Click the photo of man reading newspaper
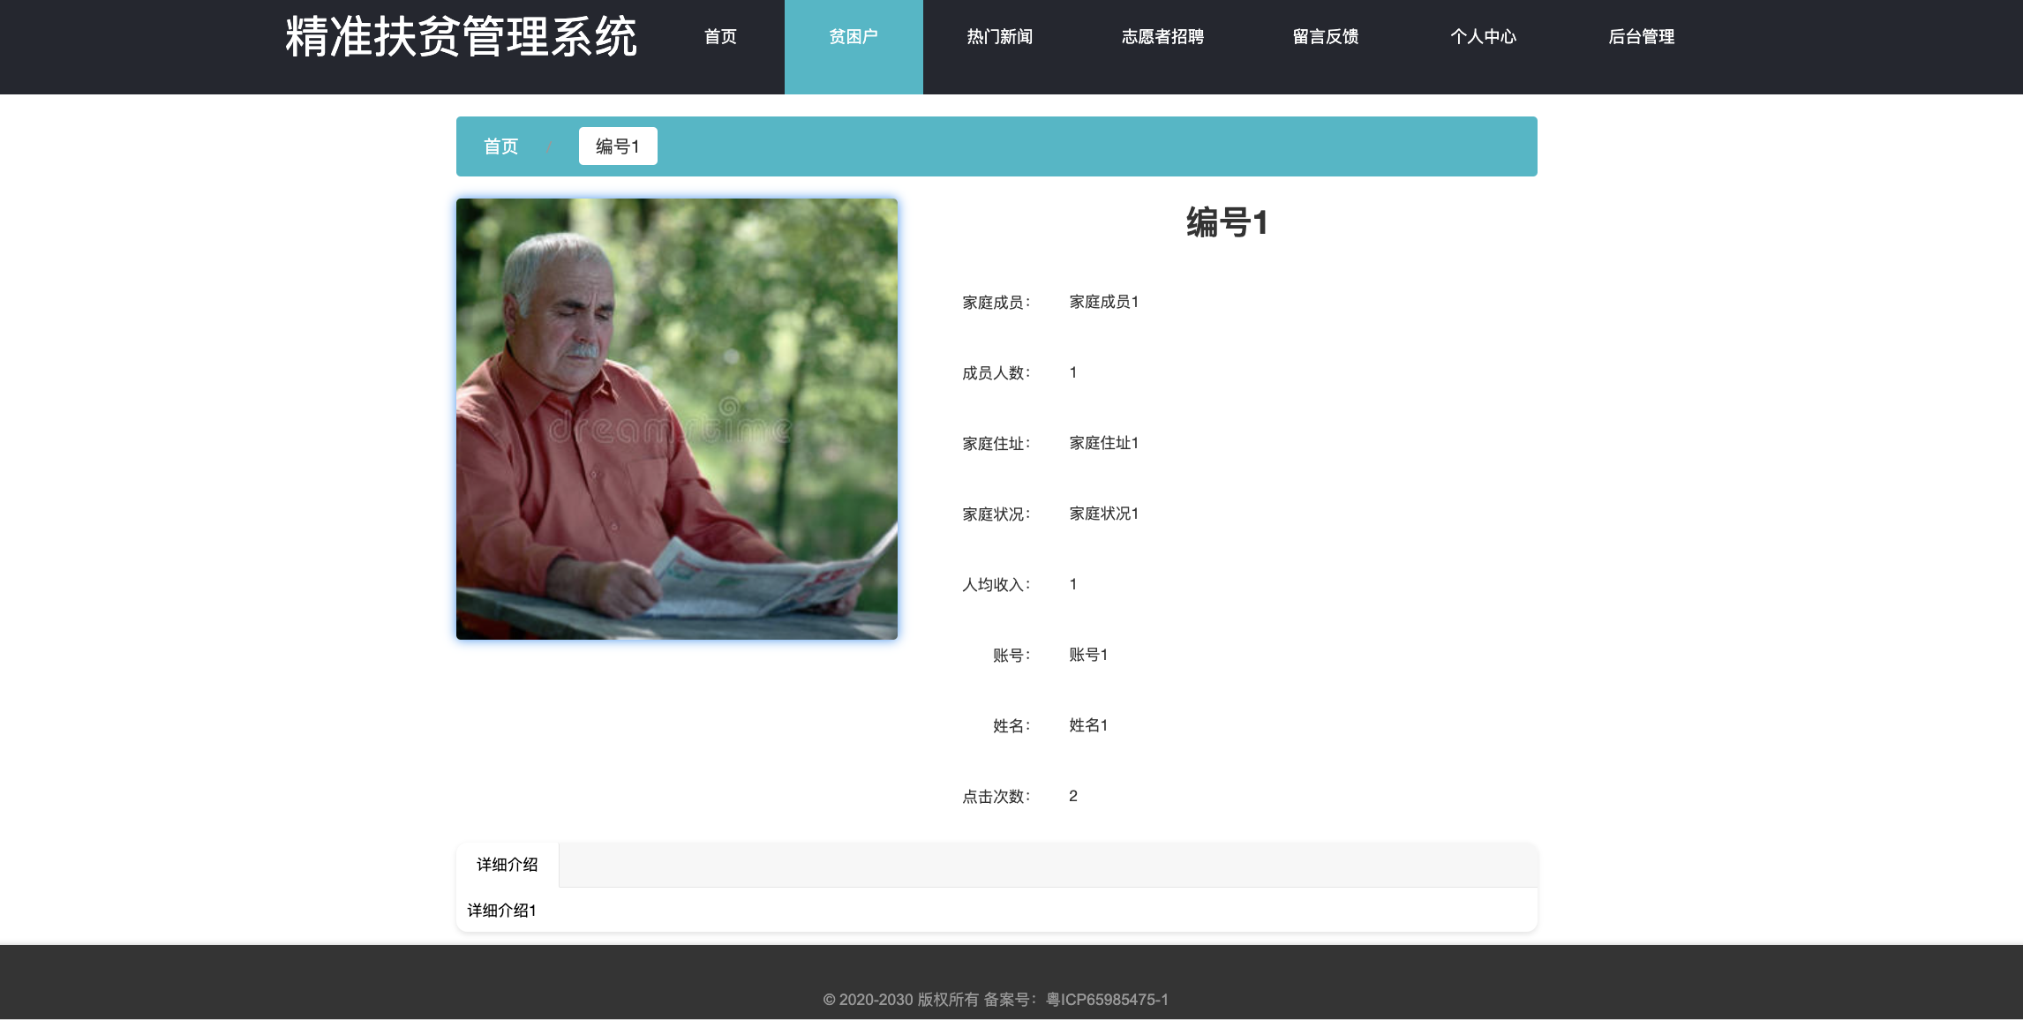The height and width of the screenshot is (1020, 2023). [x=677, y=419]
